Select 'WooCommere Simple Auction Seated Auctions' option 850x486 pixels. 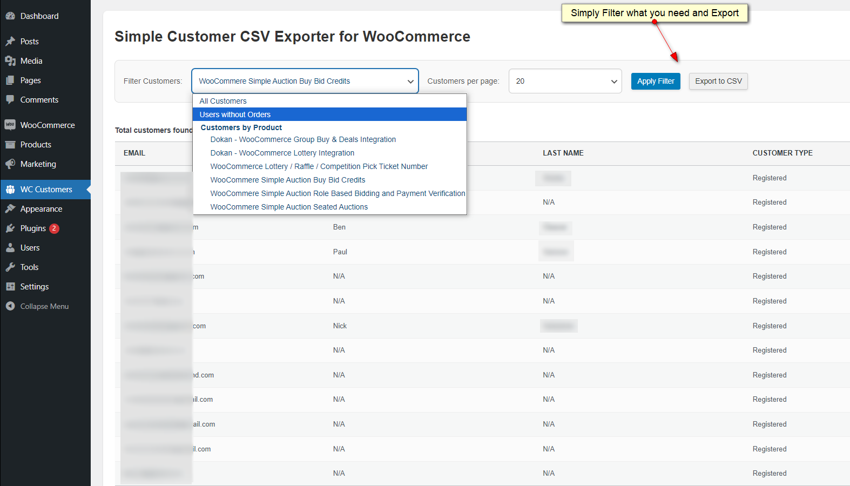(x=289, y=207)
